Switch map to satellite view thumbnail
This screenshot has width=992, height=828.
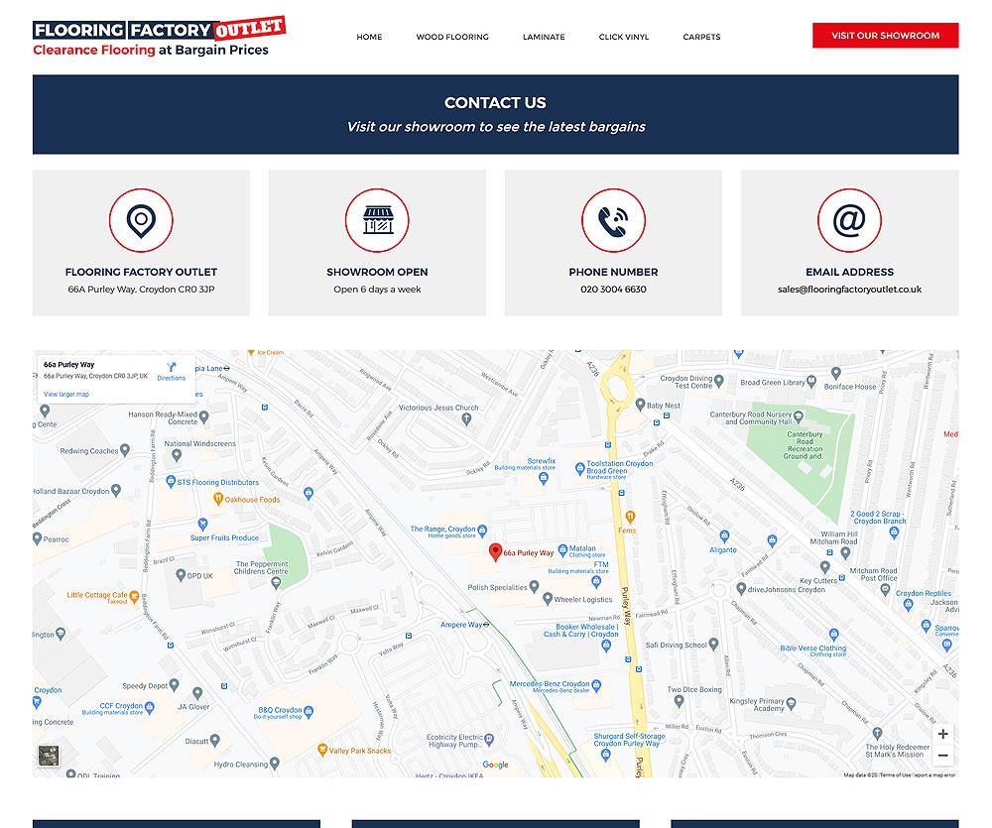click(x=49, y=756)
